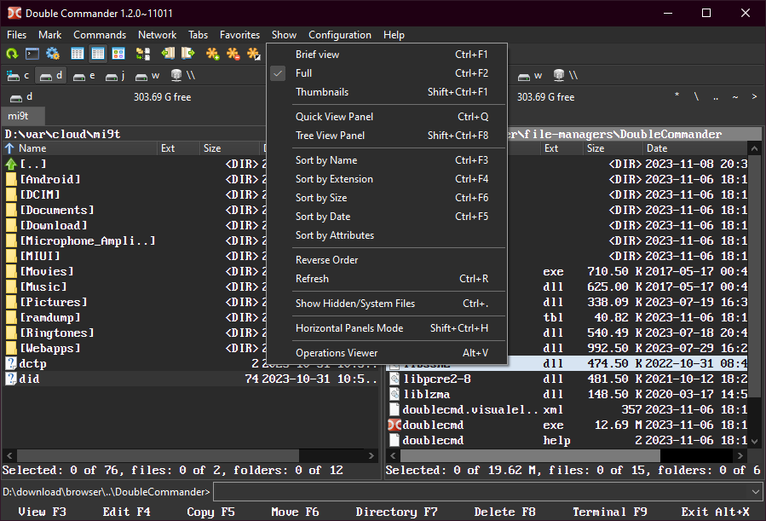Screen dimensions: 766x521
Task: Switch to the mi9t tab
Action: point(19,116)
